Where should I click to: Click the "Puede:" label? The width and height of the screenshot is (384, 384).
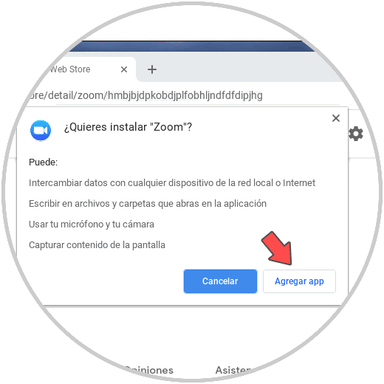tap(43, 162)
